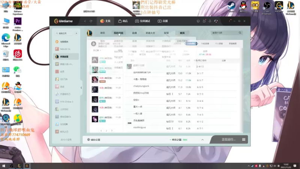Switch to 先锋测试 tab

coord(142,21)
